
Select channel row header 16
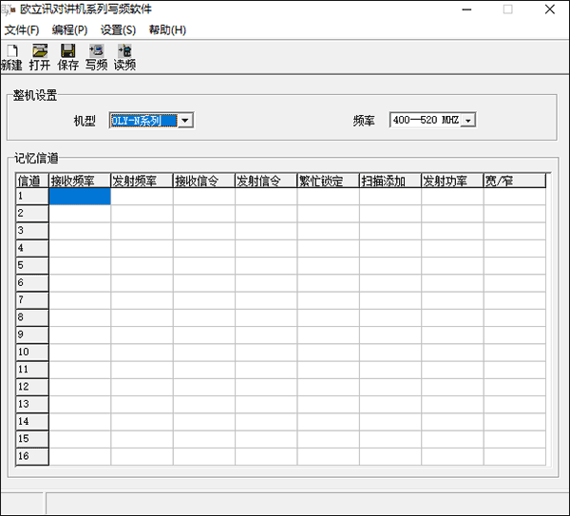pyautogui.click(x=32, y=457)
